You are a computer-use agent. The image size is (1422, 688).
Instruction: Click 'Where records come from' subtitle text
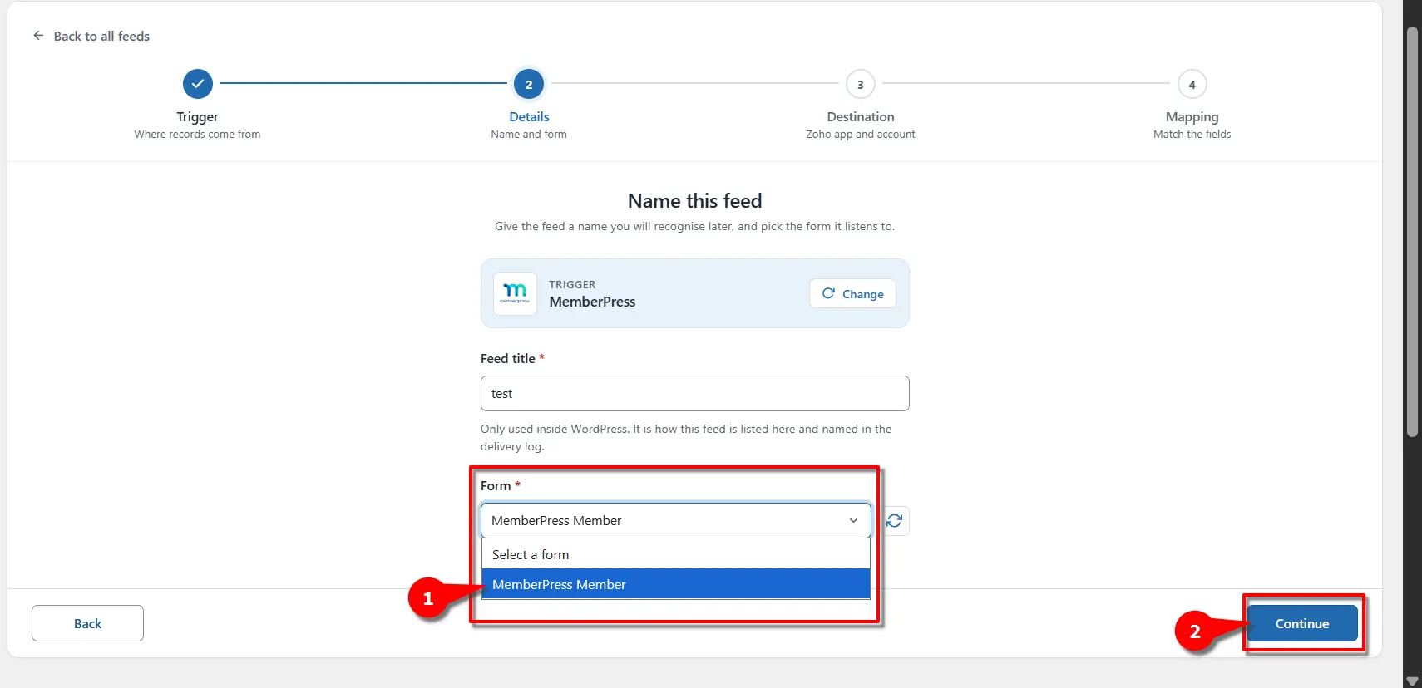pyautogui.click(x=198, y=135)
